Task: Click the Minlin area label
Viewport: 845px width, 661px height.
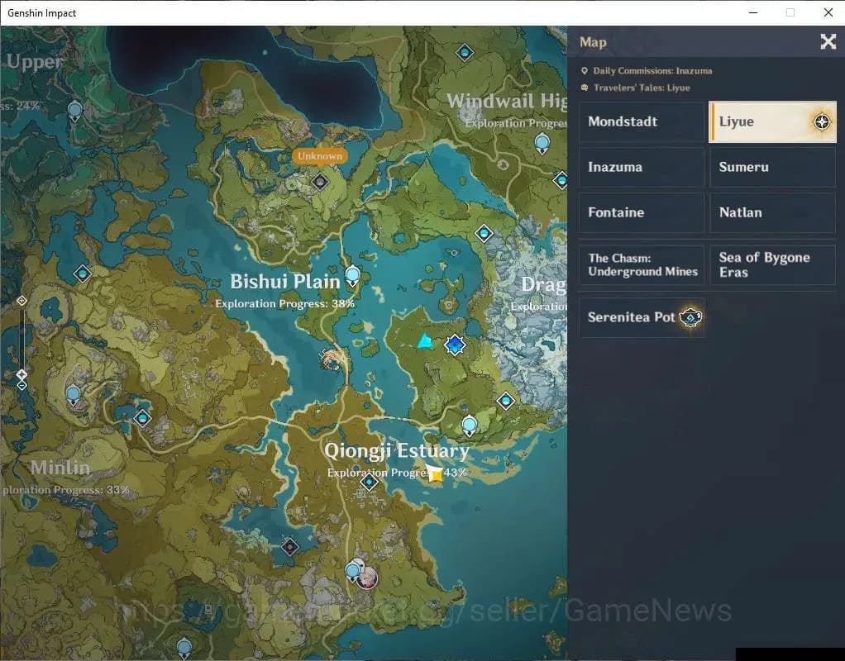Action: [60, 467]
